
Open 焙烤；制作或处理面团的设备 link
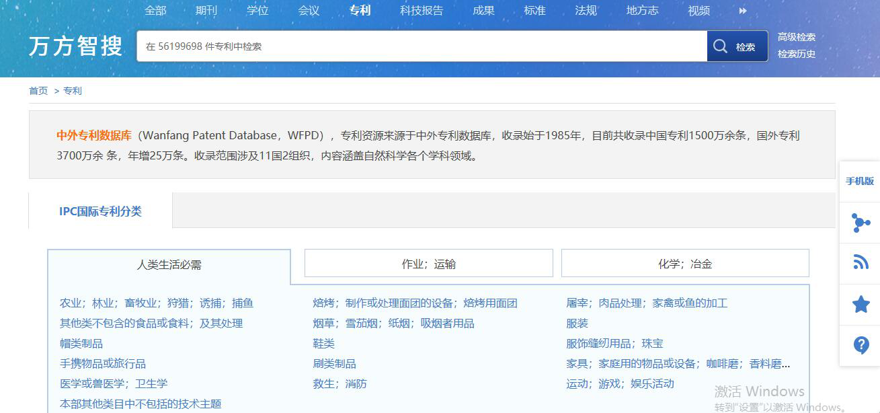coord(415,303)
